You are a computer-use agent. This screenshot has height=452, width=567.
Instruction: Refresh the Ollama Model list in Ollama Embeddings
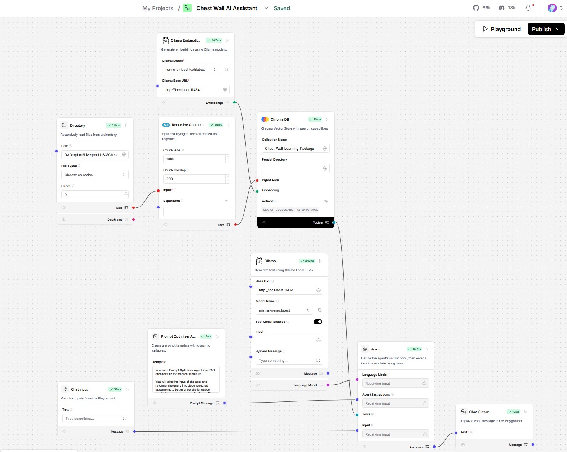pyautogui.click(x=226, y=70)
